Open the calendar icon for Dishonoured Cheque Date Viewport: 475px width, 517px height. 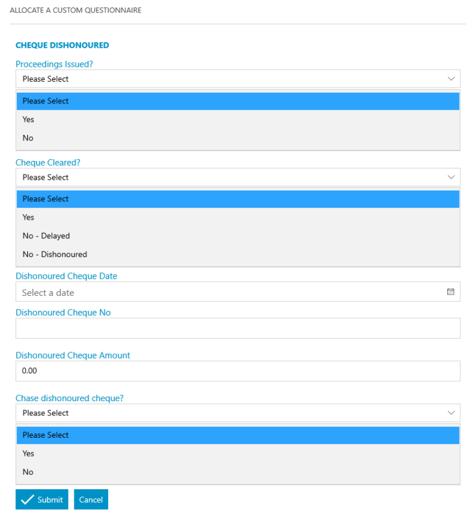(x=450, y=292)
